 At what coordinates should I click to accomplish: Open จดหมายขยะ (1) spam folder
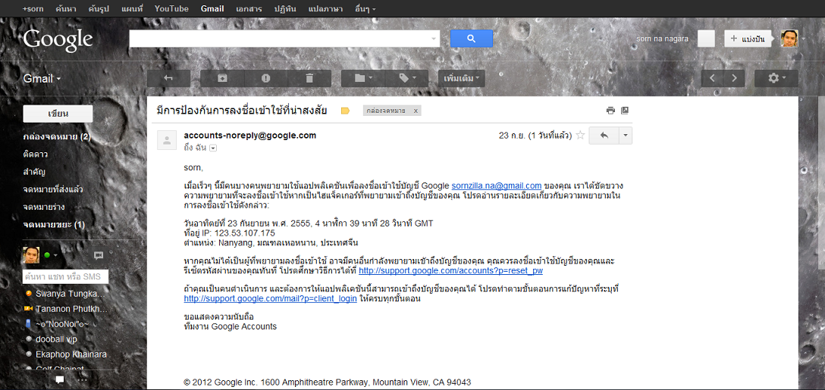pos(54,225)
